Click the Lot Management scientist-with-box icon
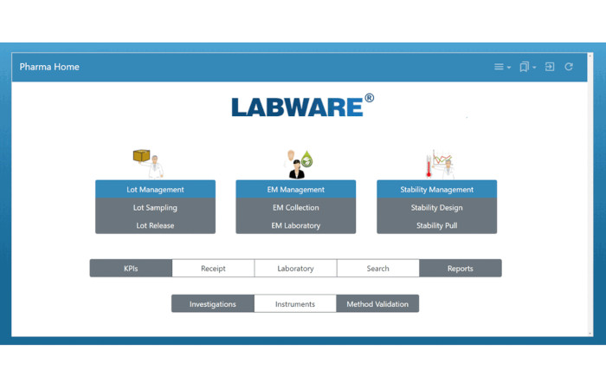Image resolution: width=606 pixels, height=390 pixels. (x=149, y=164)
